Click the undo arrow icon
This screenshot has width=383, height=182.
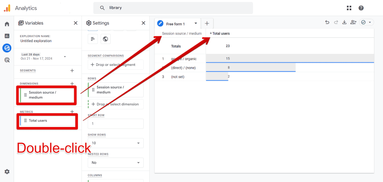(327, 22)
